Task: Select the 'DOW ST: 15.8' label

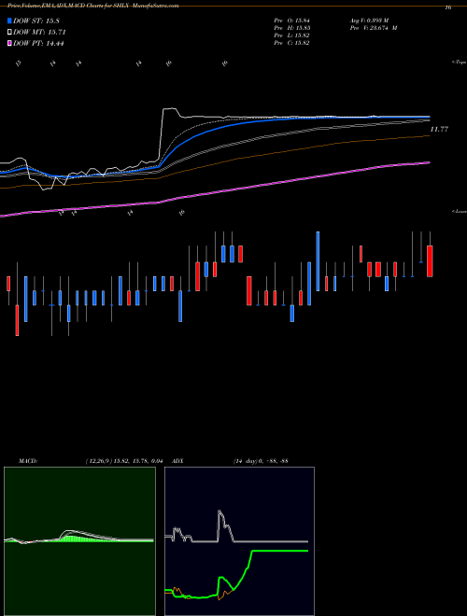Action: click(36, 21)
